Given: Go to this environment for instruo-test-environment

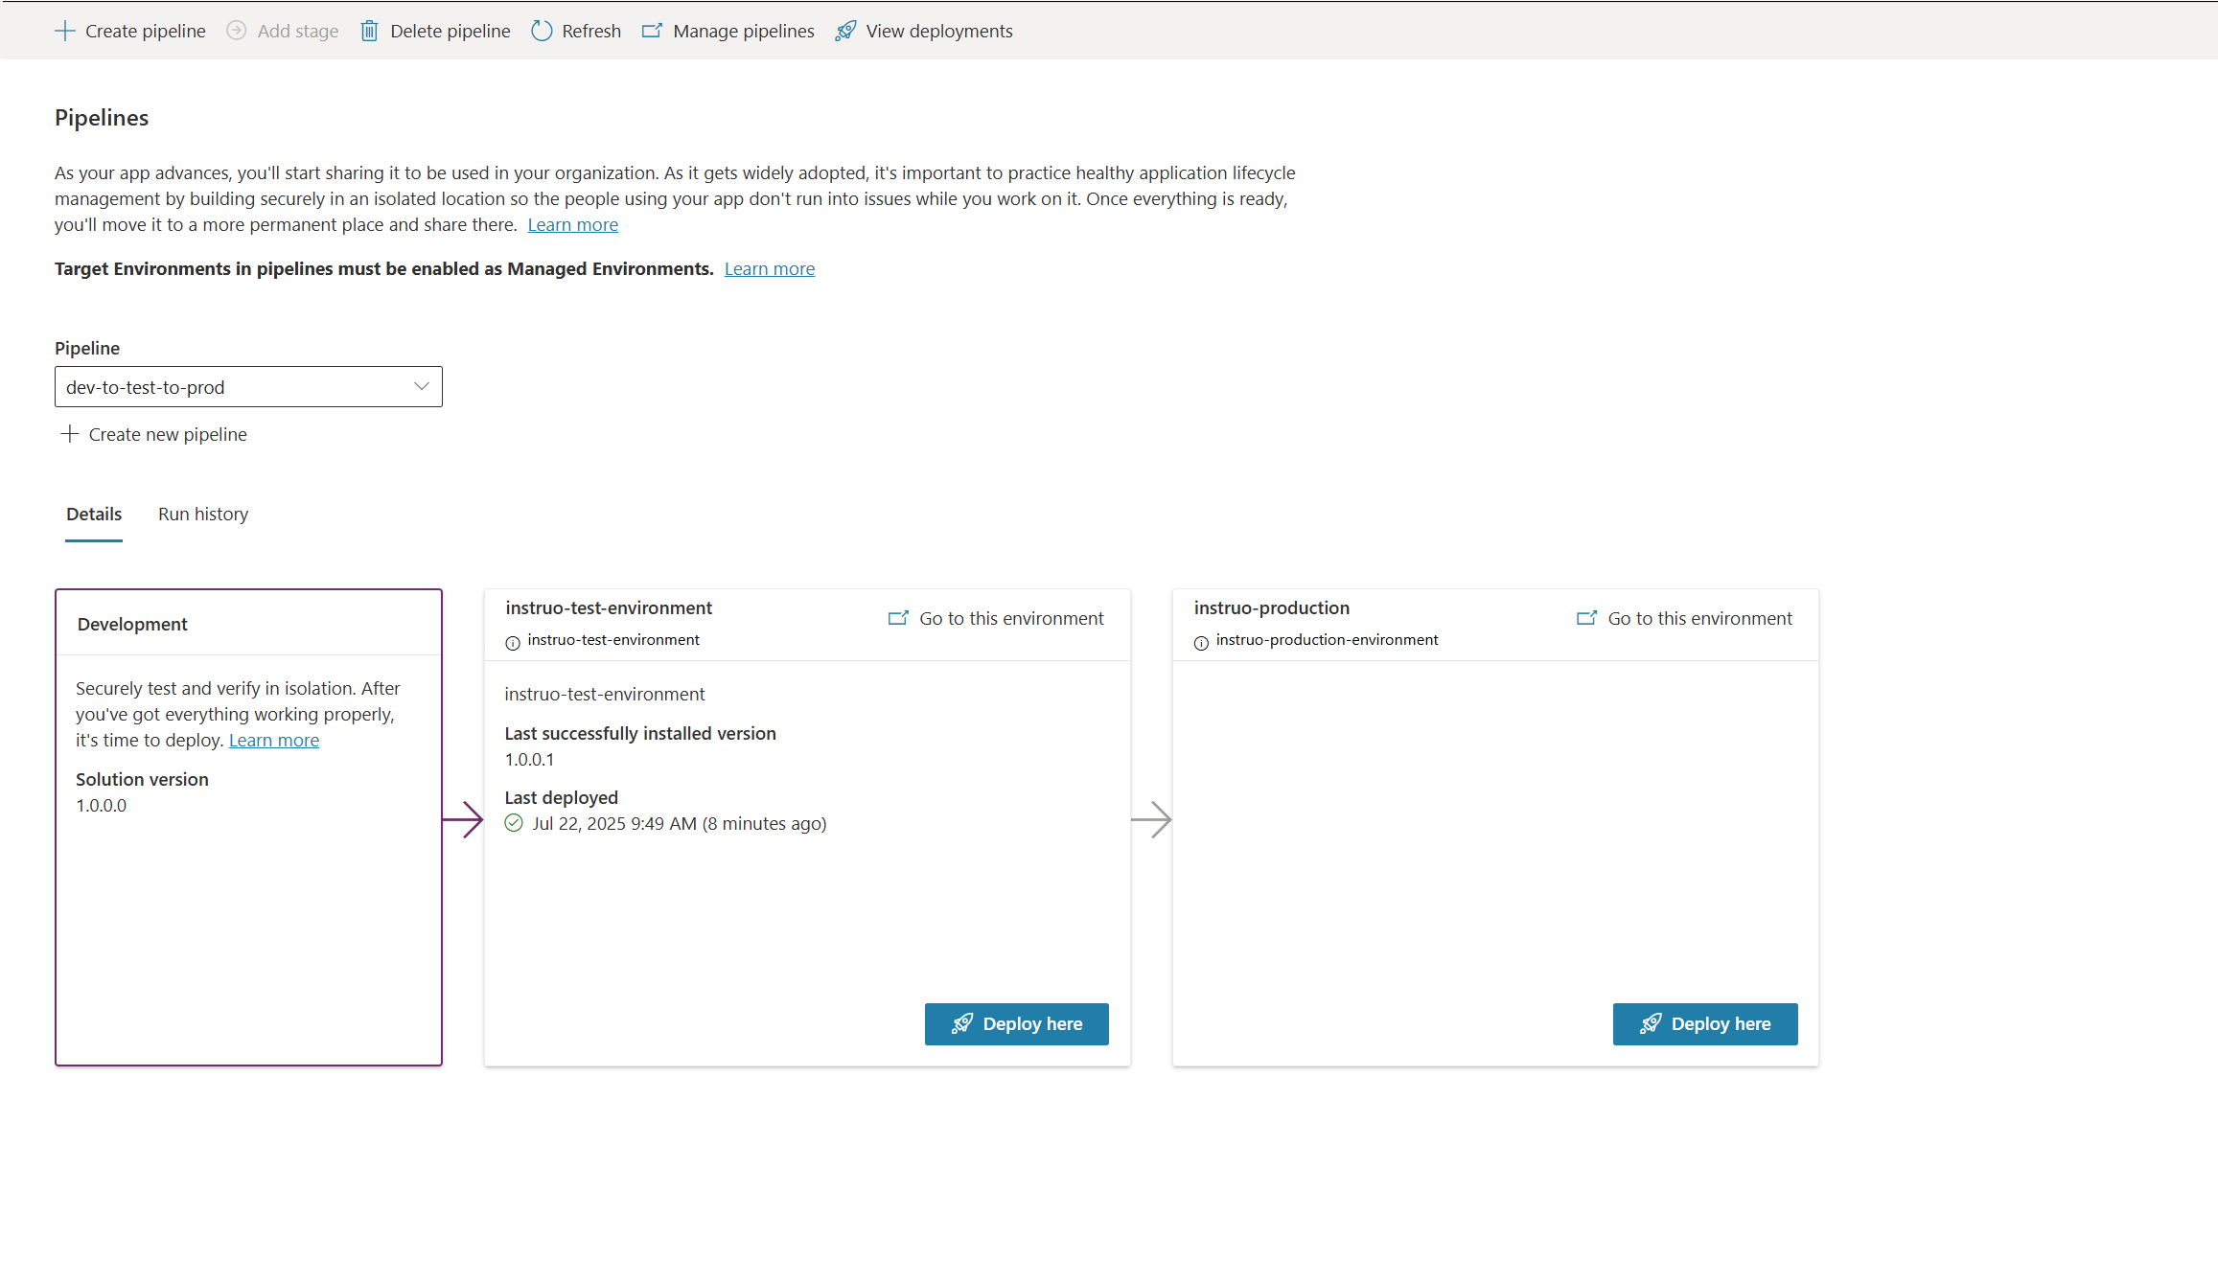Looking at the screenshot, I should pyautogui.click(x=996, y=619).
